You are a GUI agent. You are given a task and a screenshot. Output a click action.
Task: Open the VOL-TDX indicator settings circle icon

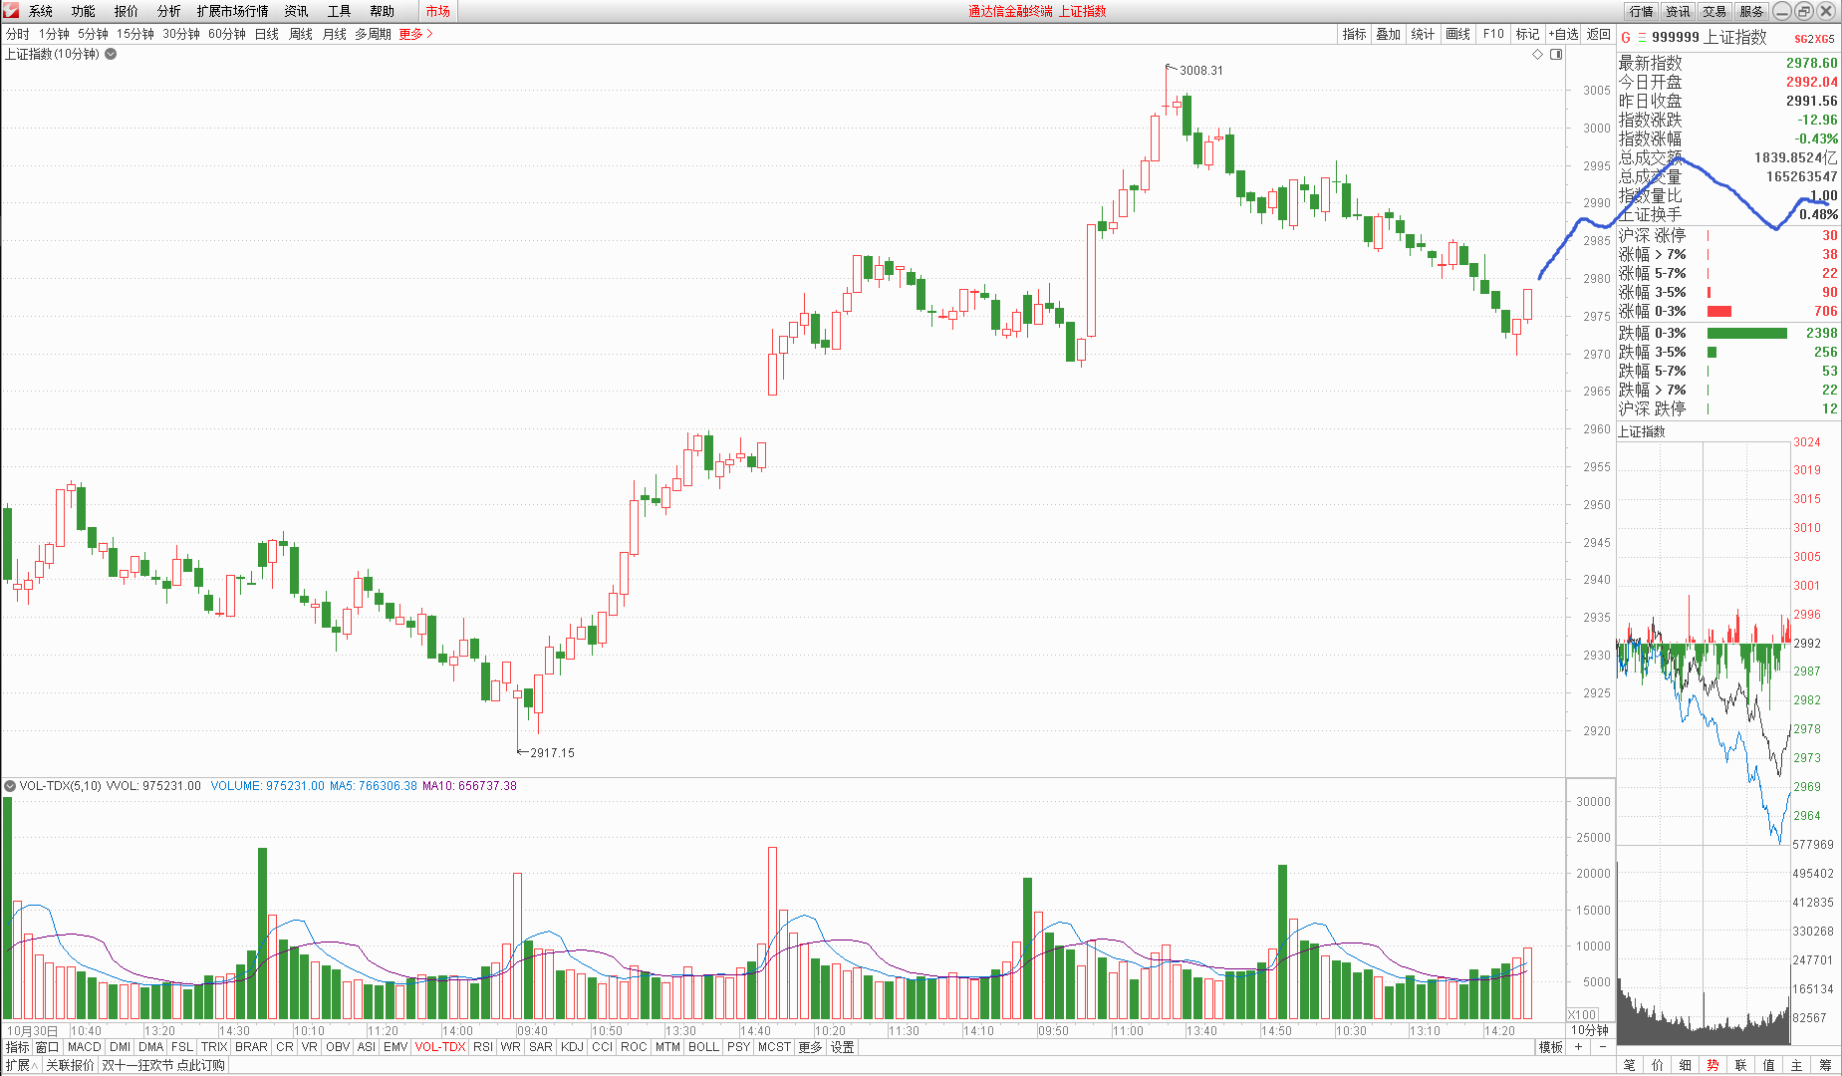tap(10, 786)
